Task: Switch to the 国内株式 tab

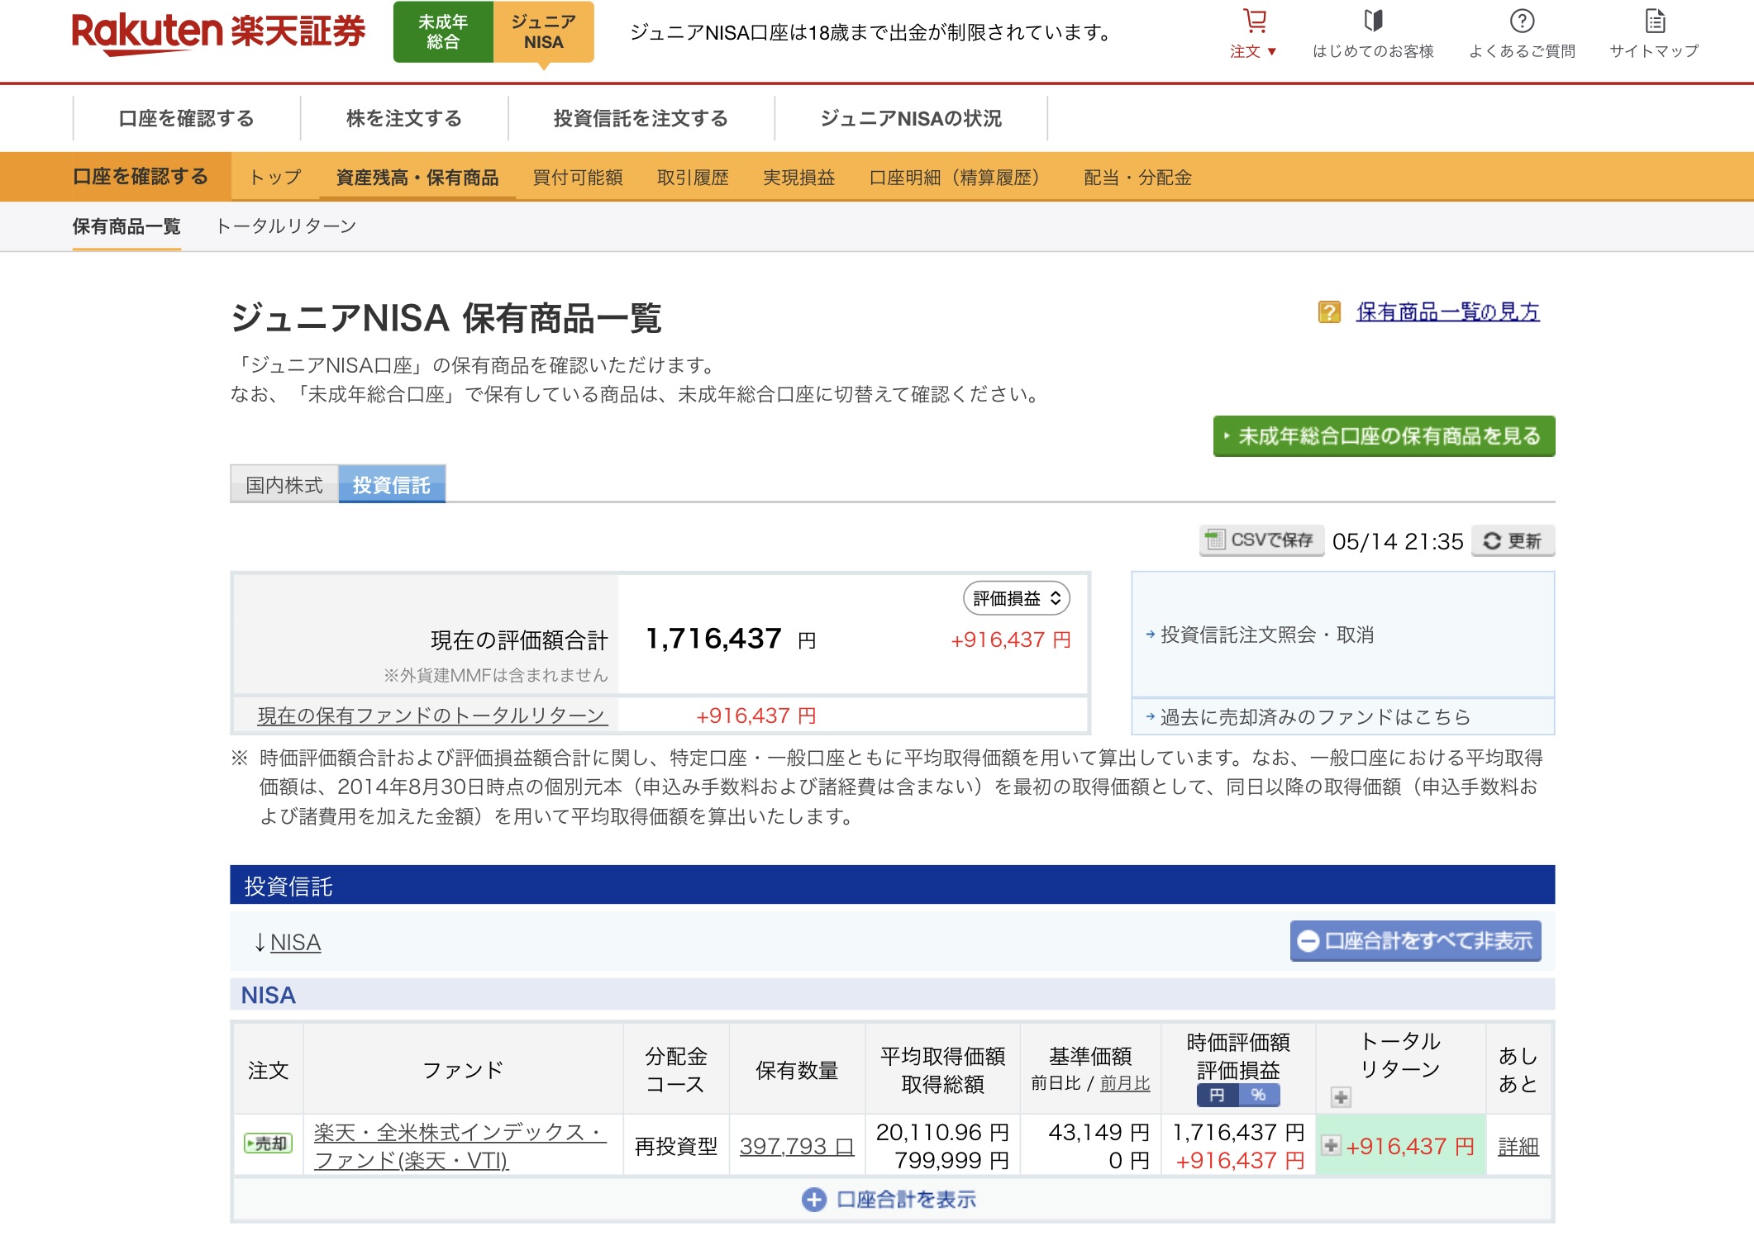Action: [x=284, y=484]
